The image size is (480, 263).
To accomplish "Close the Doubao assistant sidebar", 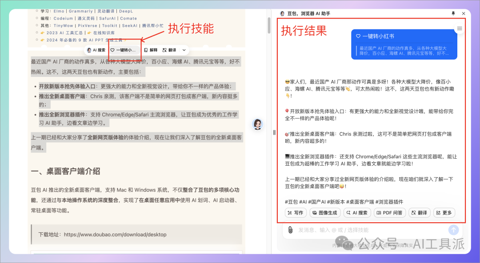I will 464,13.
